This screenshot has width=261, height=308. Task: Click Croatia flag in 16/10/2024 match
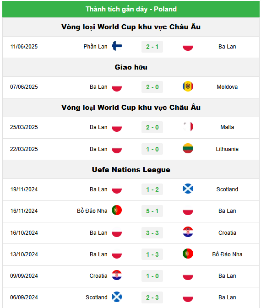(188, 232)
